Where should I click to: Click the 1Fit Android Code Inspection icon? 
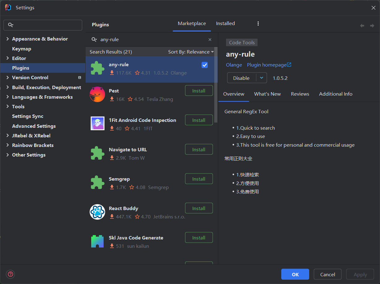(x=97, y=123)
